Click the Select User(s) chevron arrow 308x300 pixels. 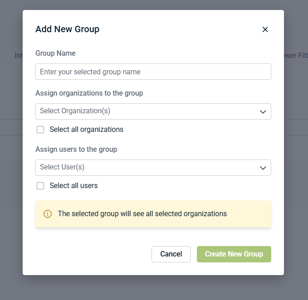tap(263, 168)
